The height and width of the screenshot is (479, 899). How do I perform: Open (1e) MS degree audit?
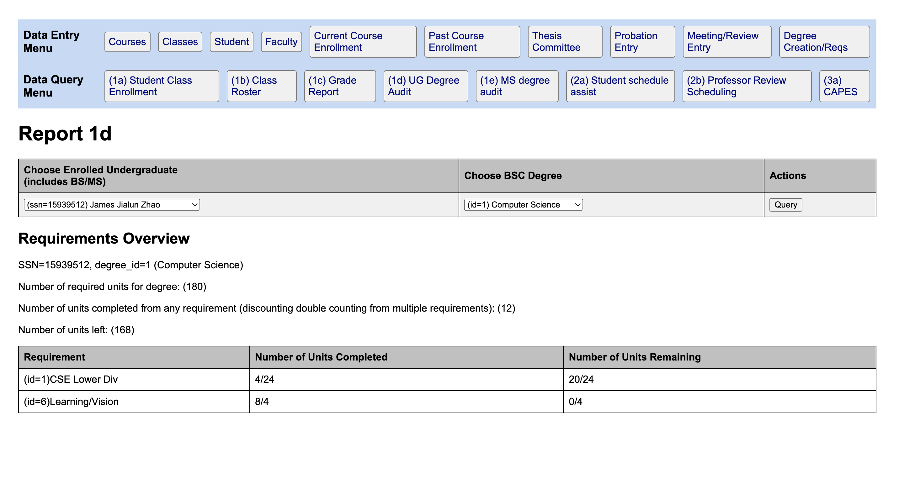[x=517, y=86]
